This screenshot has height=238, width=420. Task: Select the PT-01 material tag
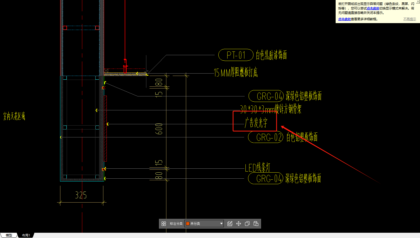[236, 55]
